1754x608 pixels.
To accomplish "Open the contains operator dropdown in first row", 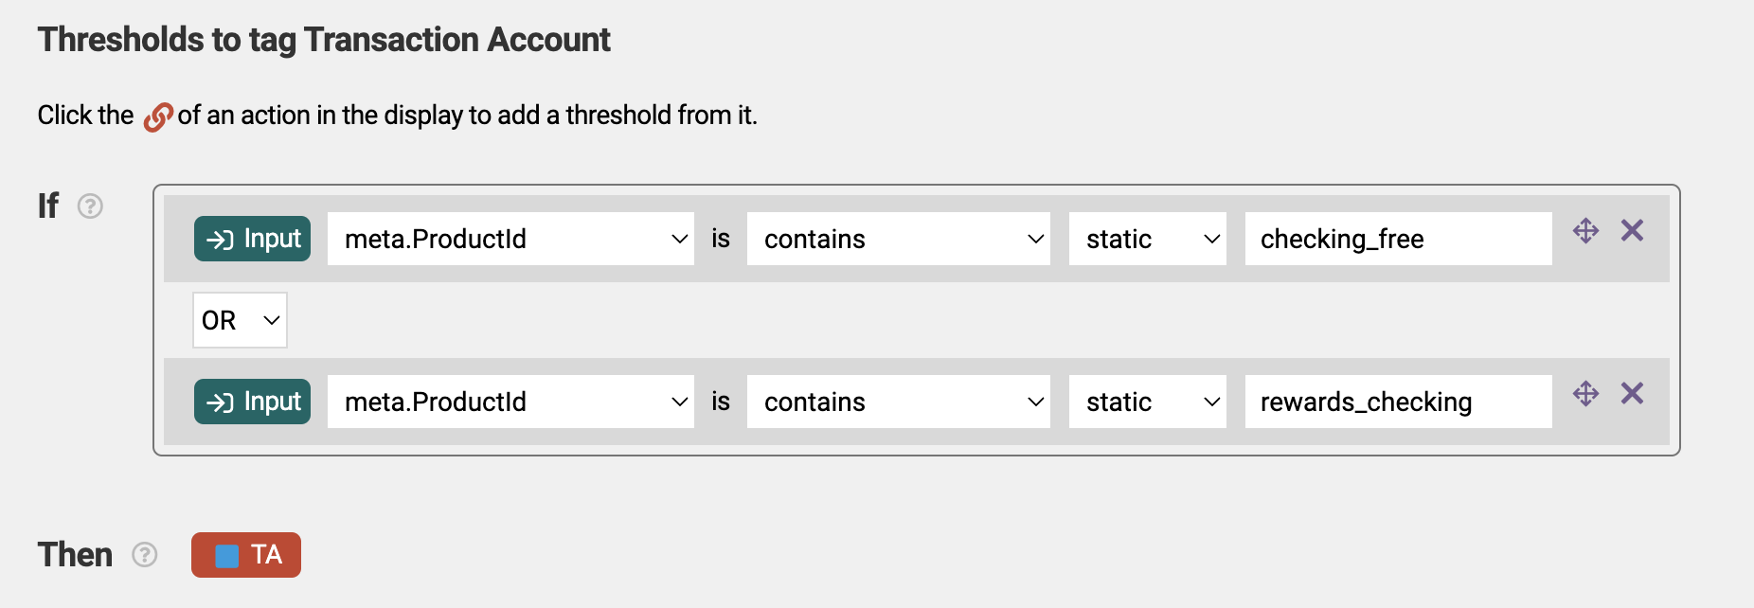I will click(x=899, y=239).
